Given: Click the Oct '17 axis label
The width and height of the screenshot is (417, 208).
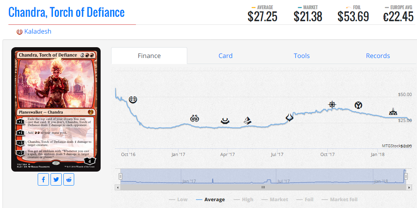Looking at the screenshot, I should 327,154.
